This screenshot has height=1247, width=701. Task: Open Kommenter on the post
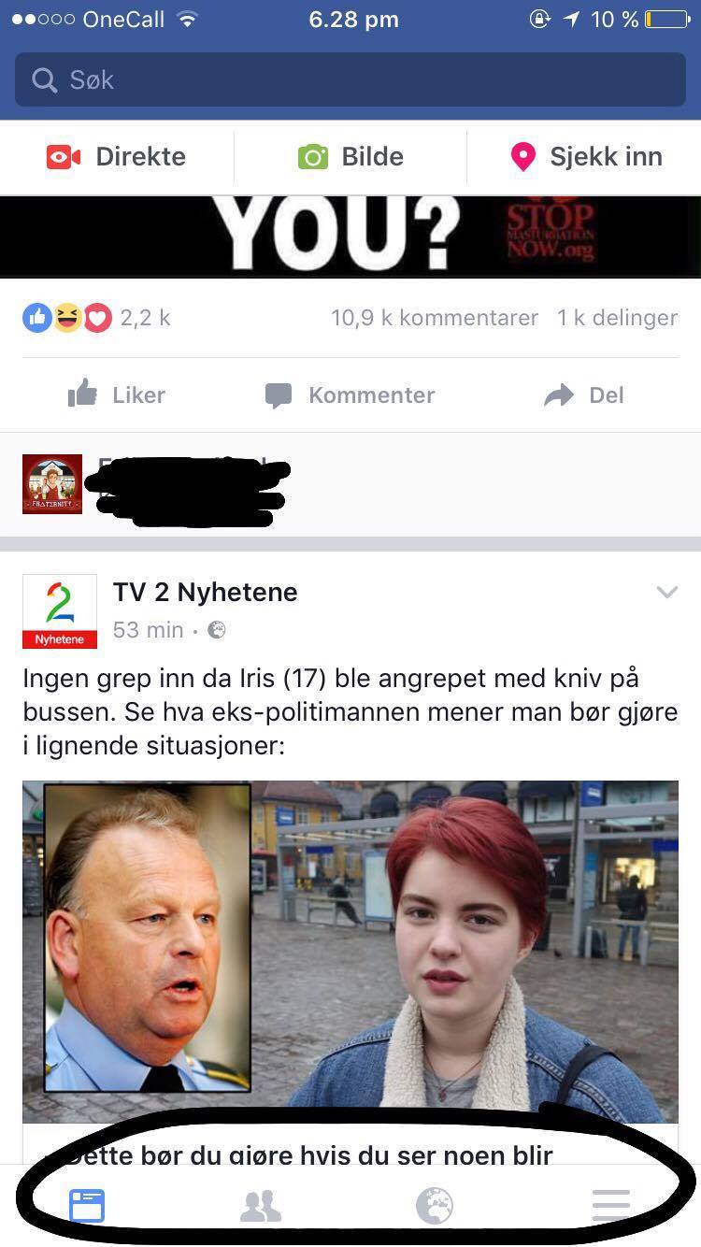(x=350, y=395)
